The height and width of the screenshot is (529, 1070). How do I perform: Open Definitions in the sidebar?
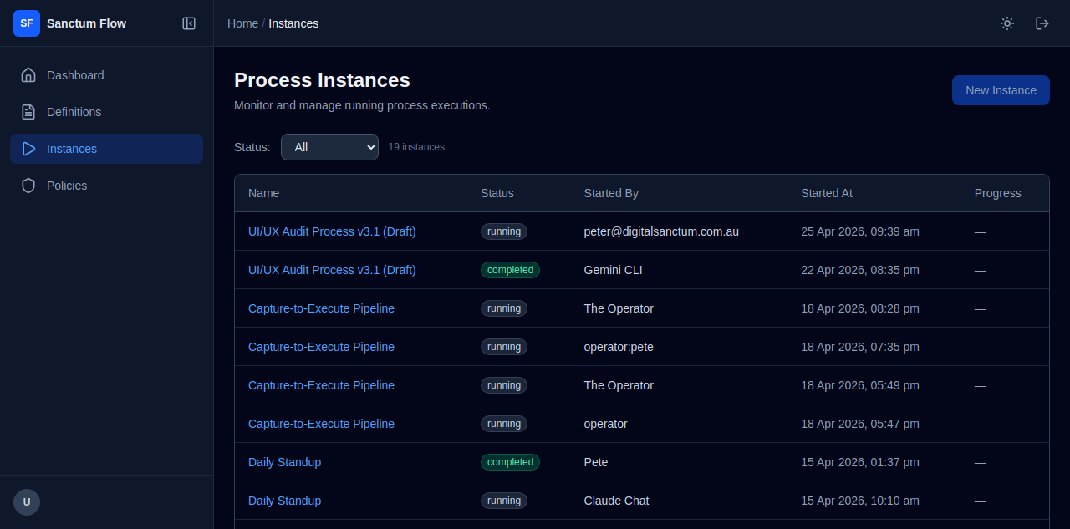[x=106, y=112]
